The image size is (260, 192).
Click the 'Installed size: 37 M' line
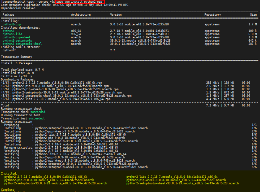[17, 73]
